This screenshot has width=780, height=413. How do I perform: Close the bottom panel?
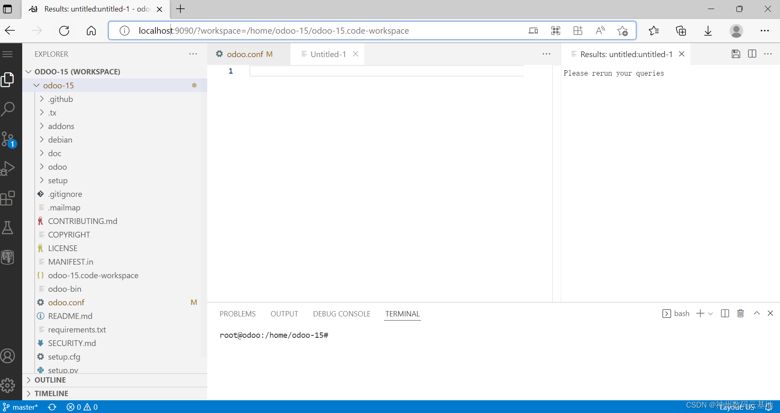click(771, 314)
